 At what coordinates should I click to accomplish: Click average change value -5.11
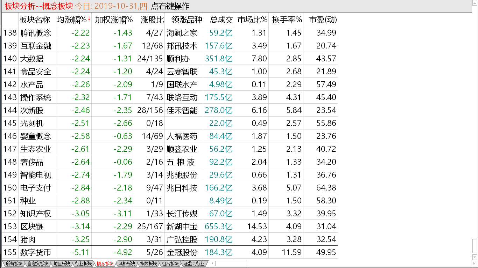pos(80,252)
